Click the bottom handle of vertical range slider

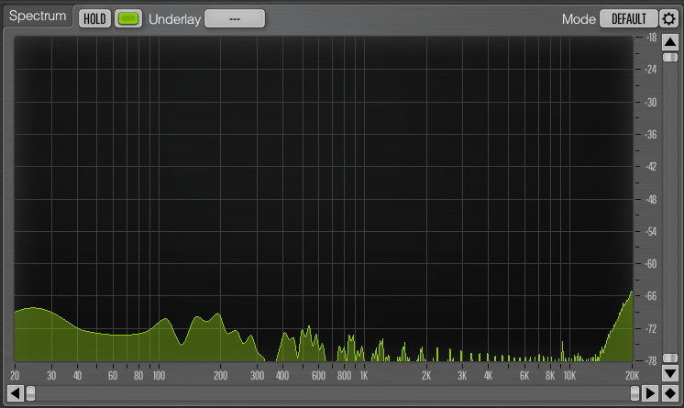tap(670, 358)
